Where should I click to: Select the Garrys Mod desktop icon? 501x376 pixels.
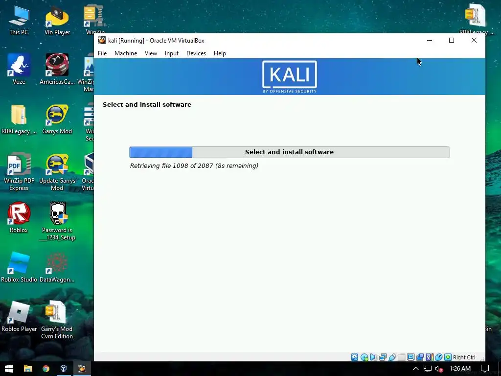[x=57, y=118]
